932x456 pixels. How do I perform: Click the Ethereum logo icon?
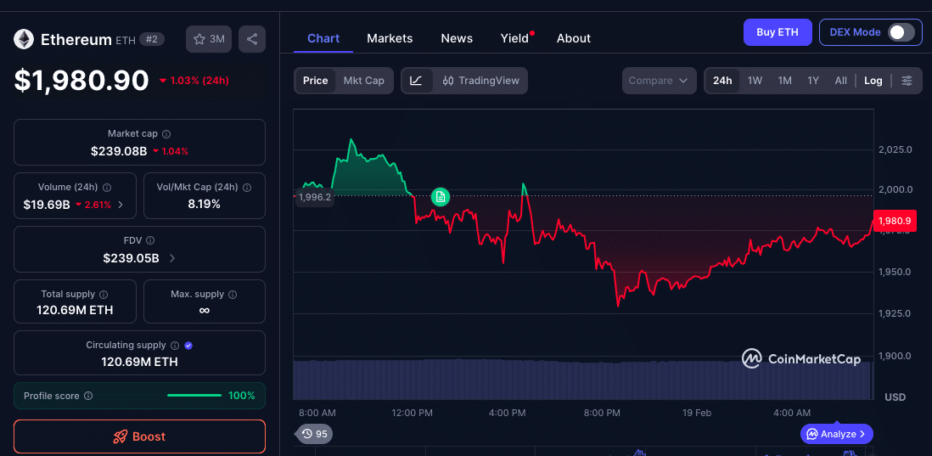[x=25, y=40]
